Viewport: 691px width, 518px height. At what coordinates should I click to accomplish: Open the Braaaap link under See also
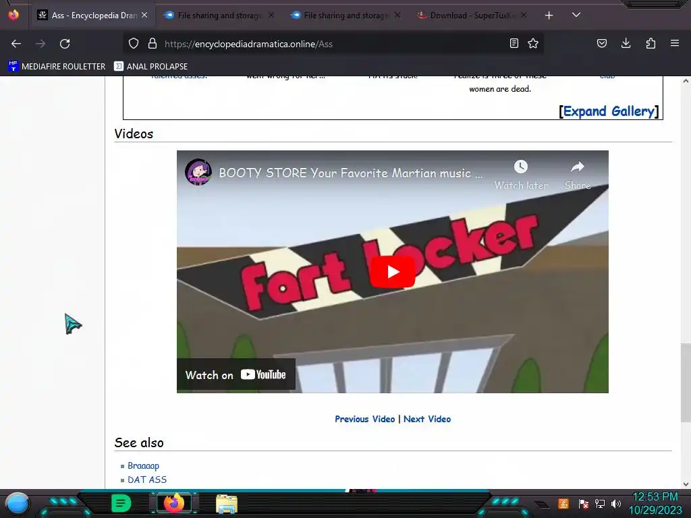tap(143, 465)
